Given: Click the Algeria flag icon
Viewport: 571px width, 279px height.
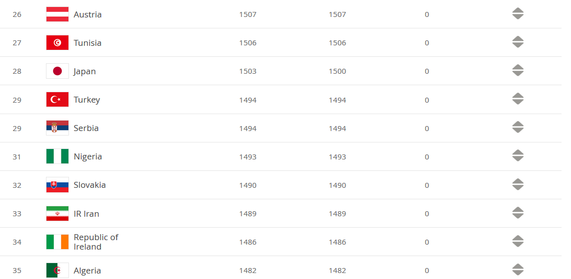Looking at the screenshot, I should pyautogui.click(x=57, y=270).
